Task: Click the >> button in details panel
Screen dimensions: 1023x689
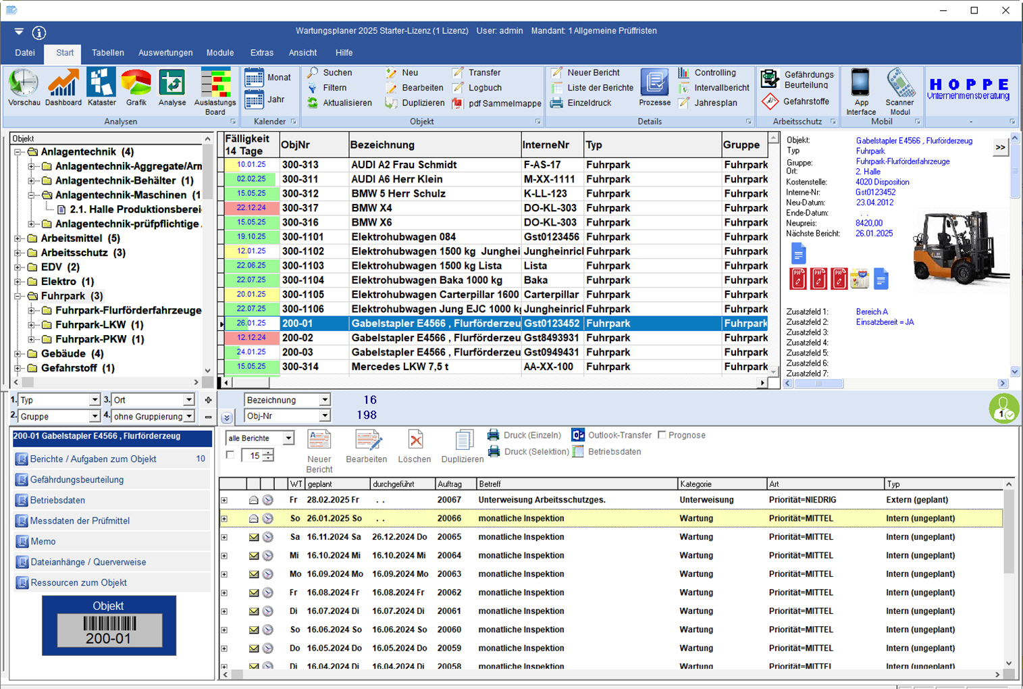Action: pyautogui.click(x=1000, y=147)
